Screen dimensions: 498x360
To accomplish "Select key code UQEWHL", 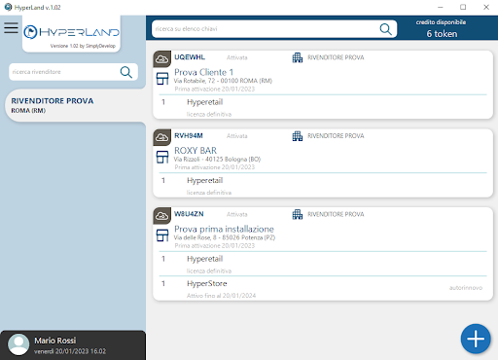I will coord(190,57).
